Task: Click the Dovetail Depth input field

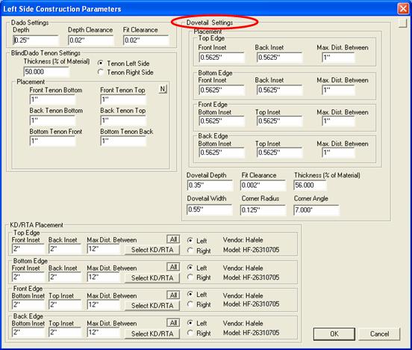Action: point(210,185)
